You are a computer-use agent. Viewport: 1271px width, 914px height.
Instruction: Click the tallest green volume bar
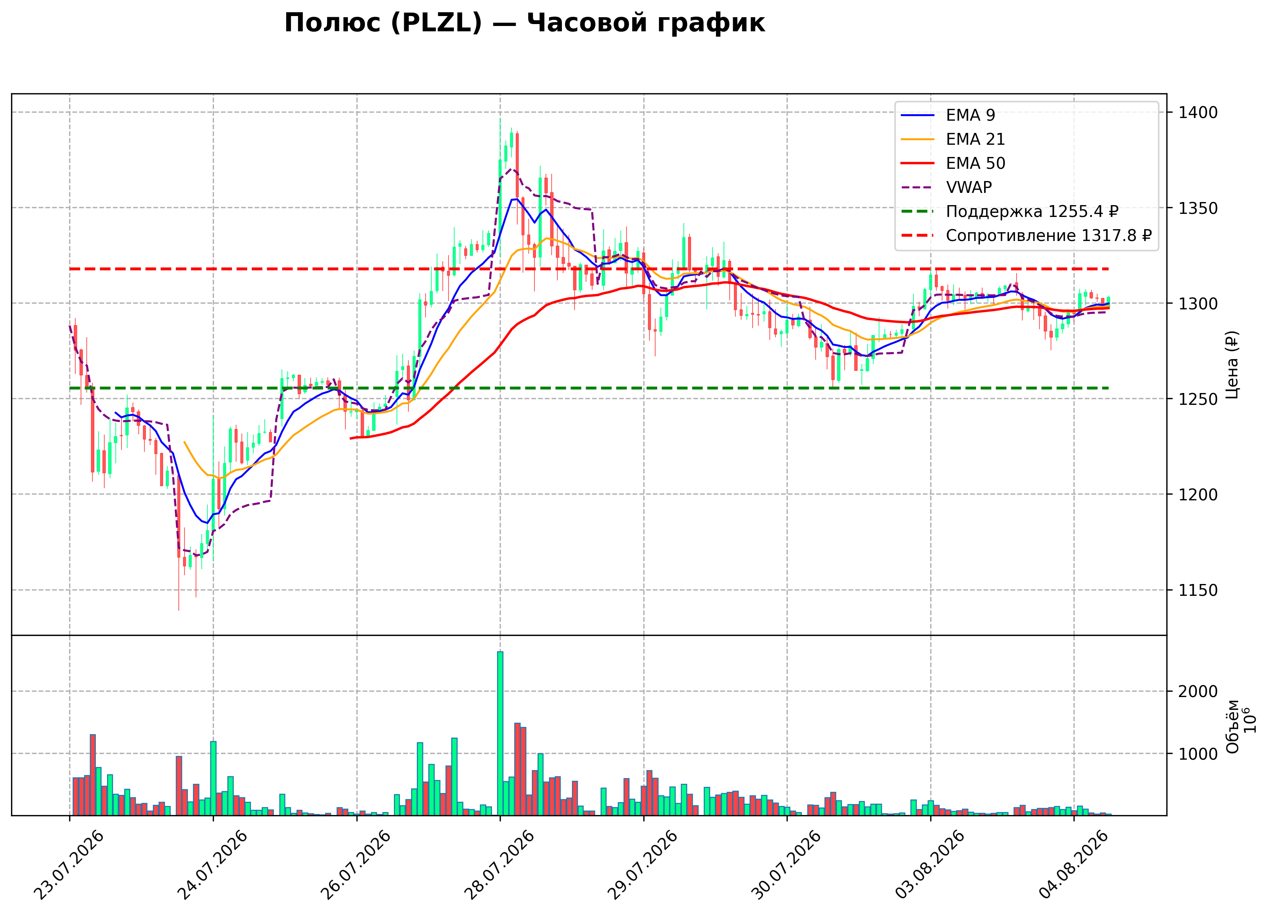500,734
